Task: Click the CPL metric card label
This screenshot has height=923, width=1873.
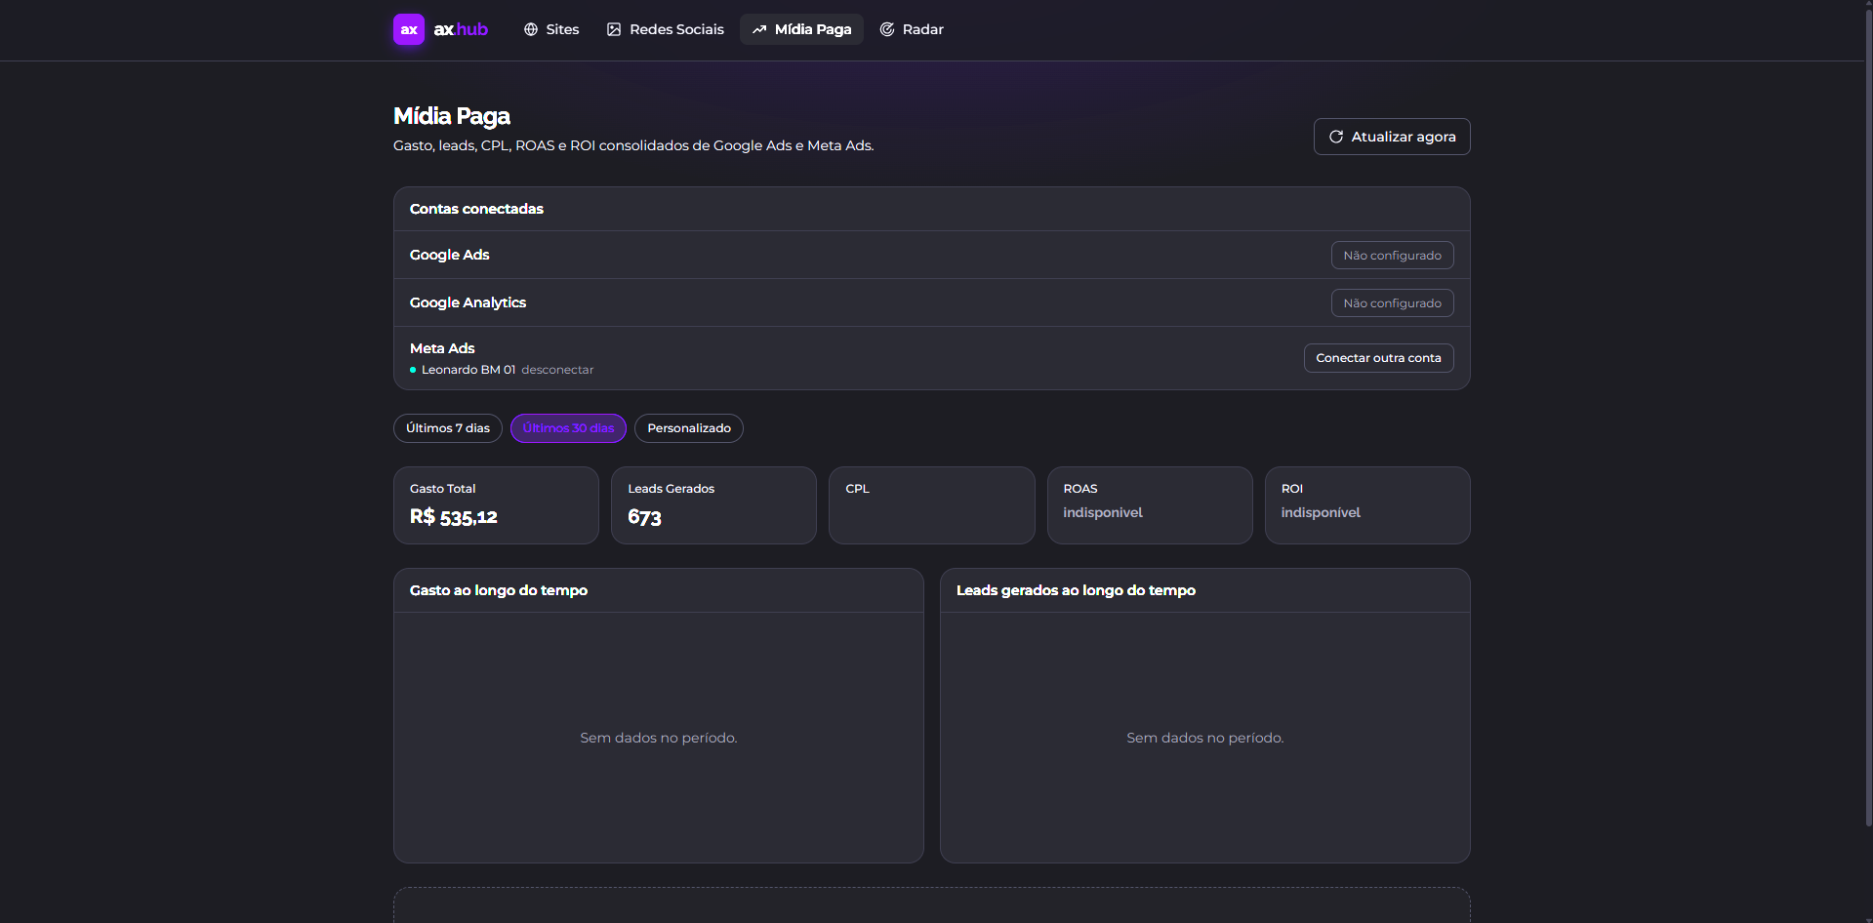Action: coord(857,489)
